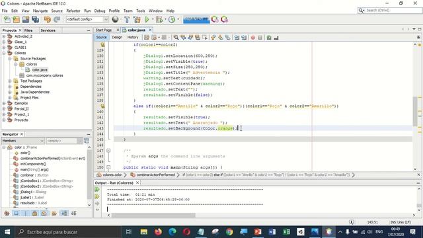
Task: Switch to the Start Page tab
Action: (x=104, y=30)
